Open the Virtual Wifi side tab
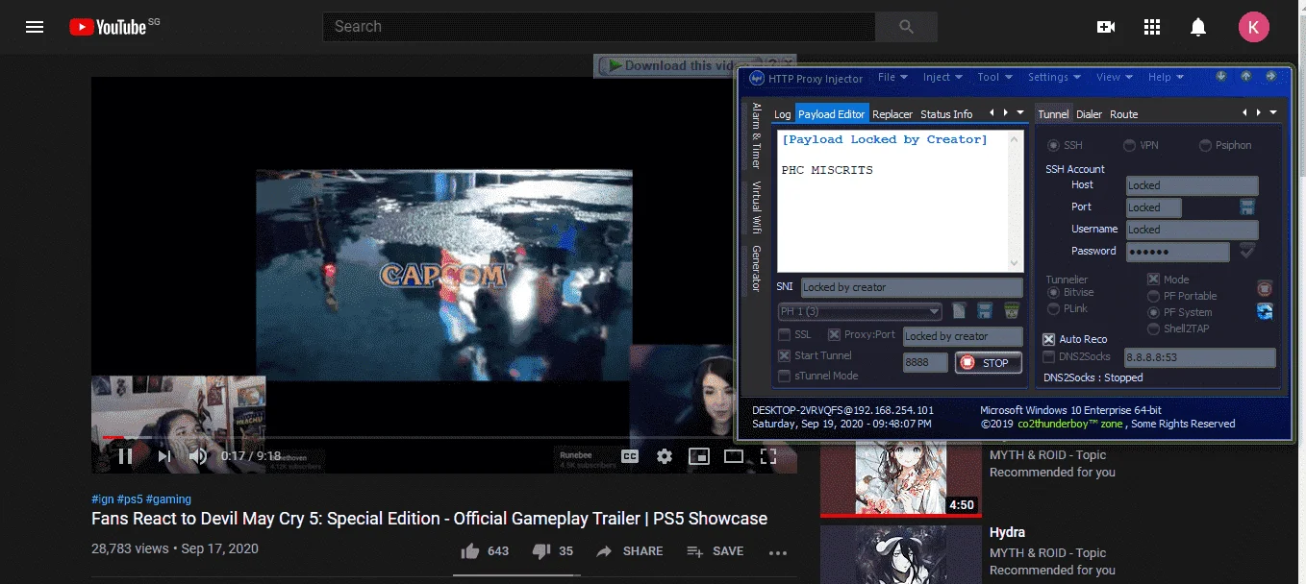This screenshot has width=1306, height=584. coord(756,208)
